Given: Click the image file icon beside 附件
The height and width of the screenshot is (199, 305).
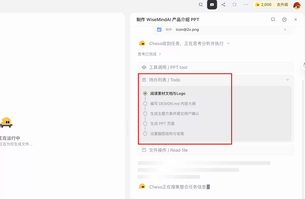Looking at the screenshot, I should click(x=159, y=30).
